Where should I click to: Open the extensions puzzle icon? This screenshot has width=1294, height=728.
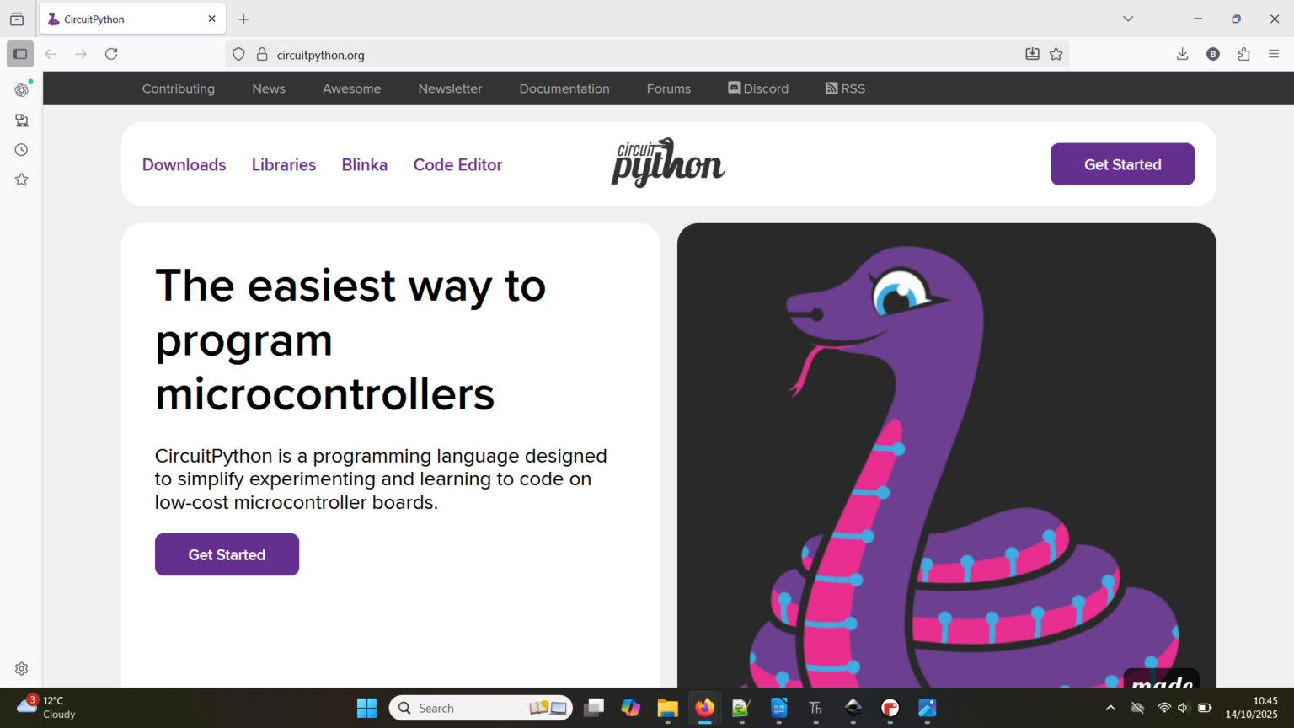(x=1243, y=54)
